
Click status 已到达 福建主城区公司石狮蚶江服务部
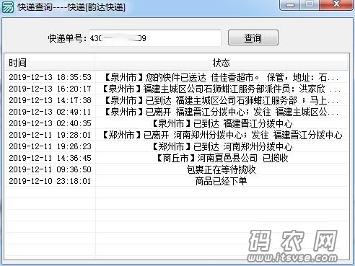pos(222,100)
